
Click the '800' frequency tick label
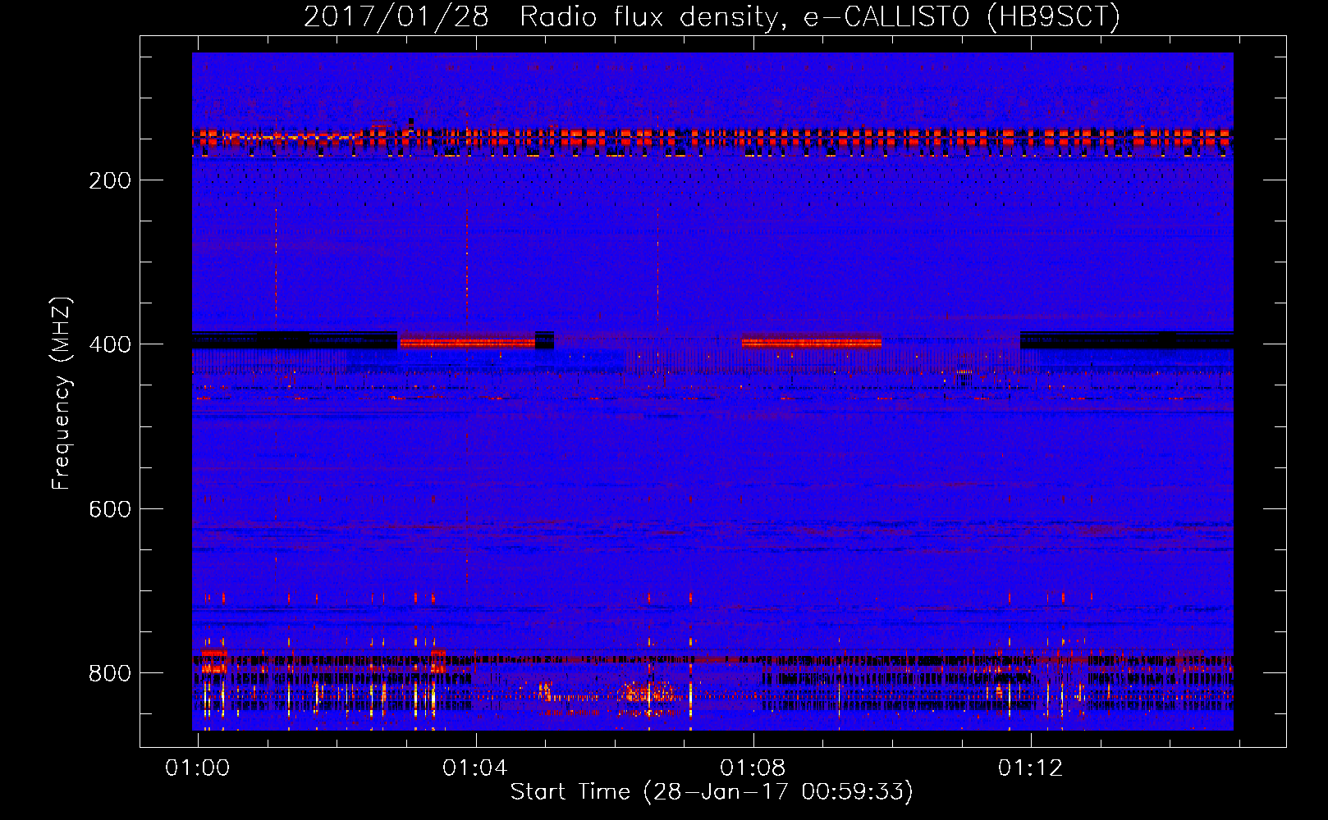110,673
